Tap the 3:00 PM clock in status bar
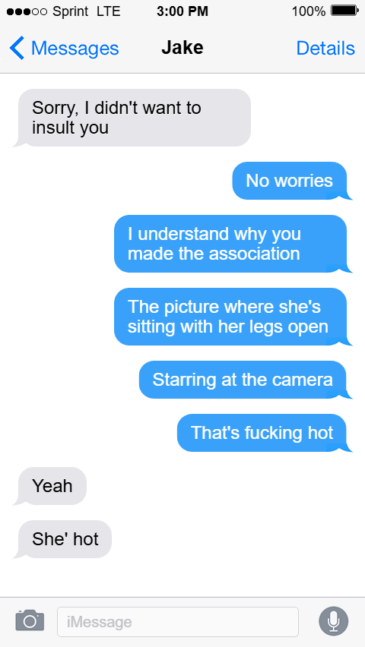 tap(182, 11)
